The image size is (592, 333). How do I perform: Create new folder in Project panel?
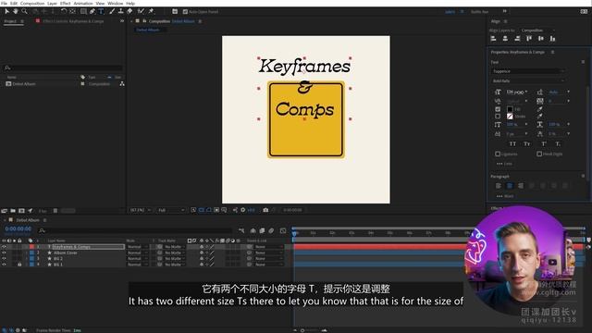pyautogui.click(x=13, y=211)
